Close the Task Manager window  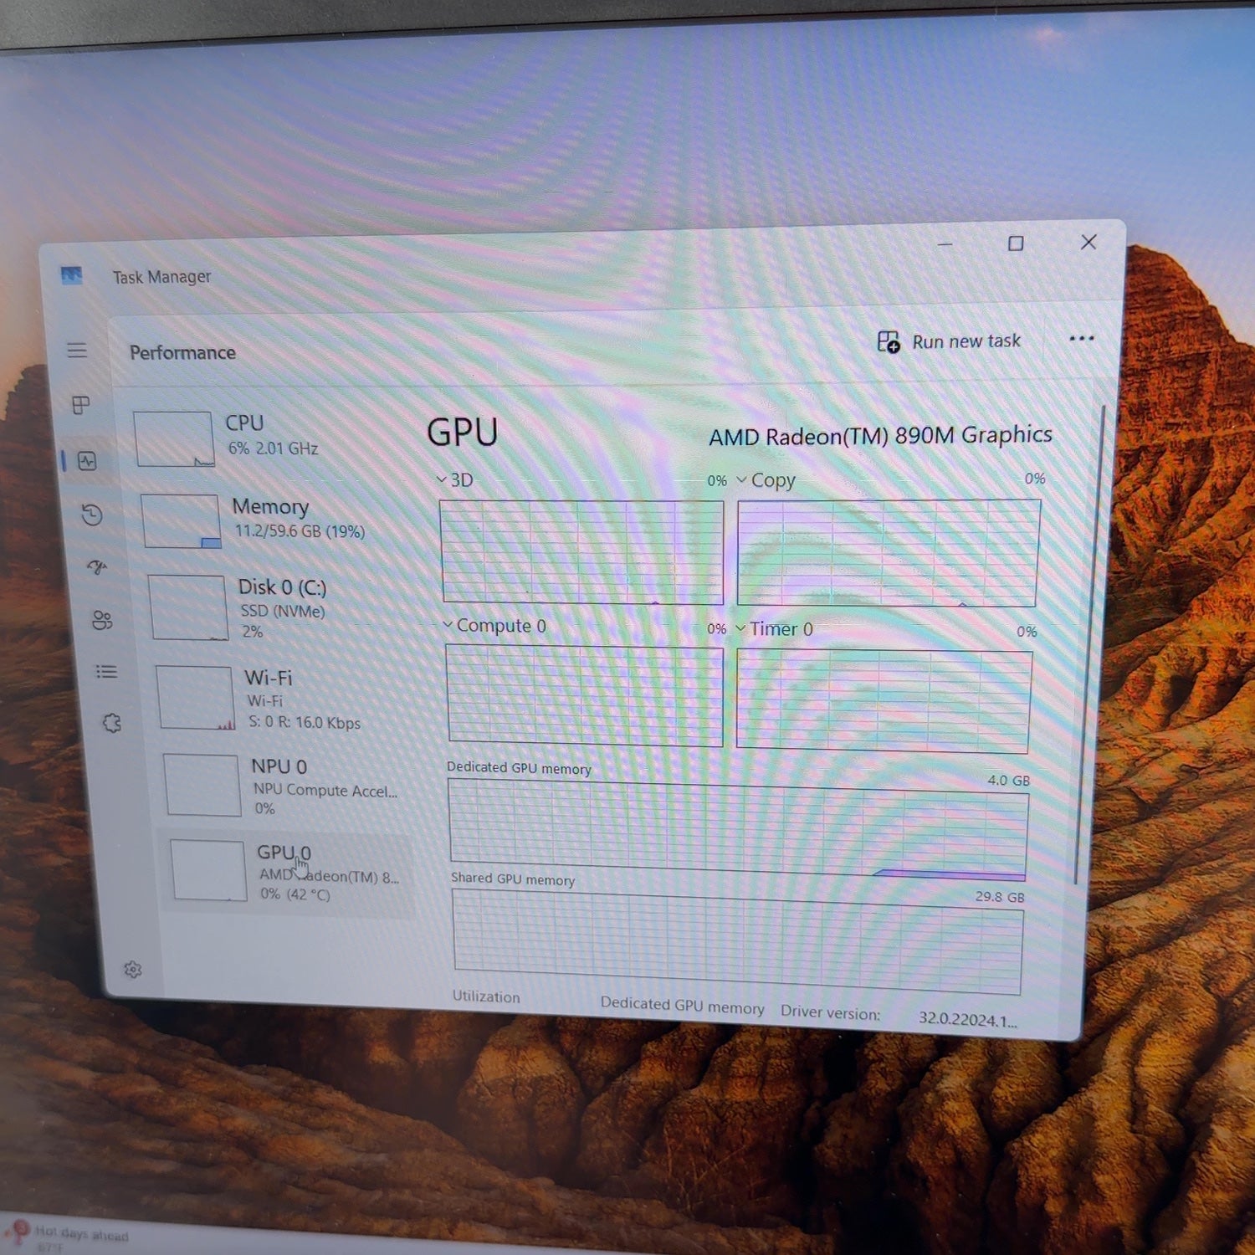(x=1089, y=242)
